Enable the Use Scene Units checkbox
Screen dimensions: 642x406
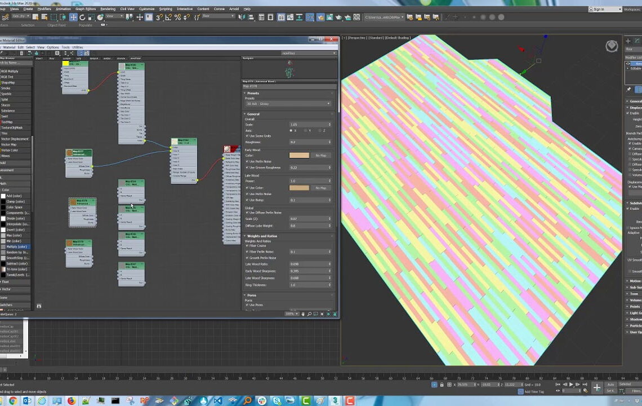click(x=247, y=135)
